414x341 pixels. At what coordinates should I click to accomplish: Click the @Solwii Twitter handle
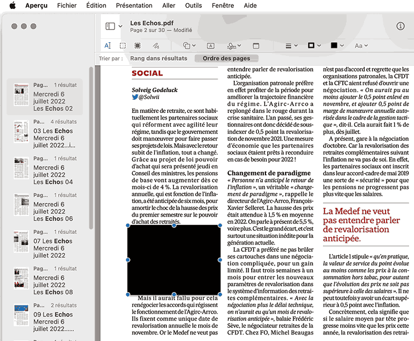149,97
